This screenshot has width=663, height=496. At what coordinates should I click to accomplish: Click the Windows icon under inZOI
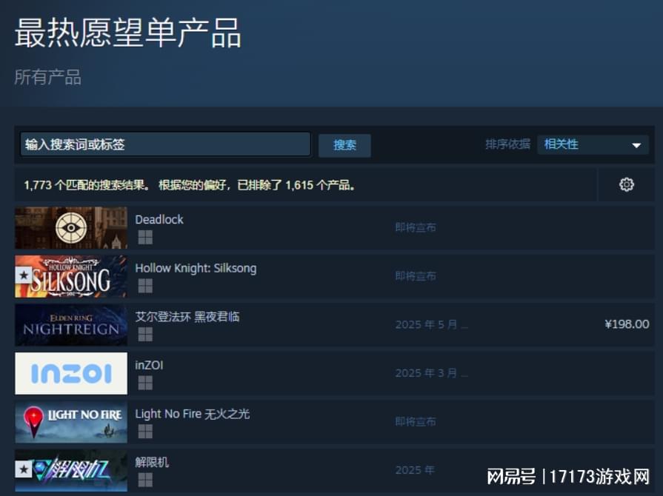point(145,383)
